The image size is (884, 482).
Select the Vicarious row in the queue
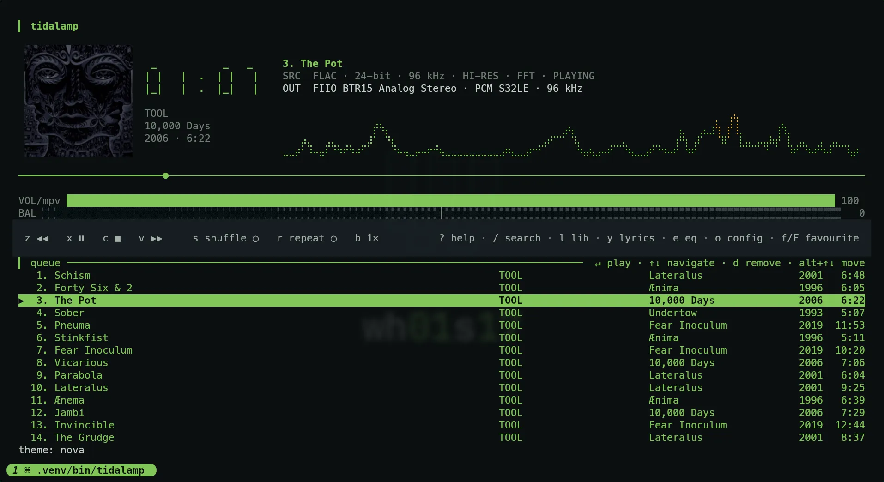442,363
